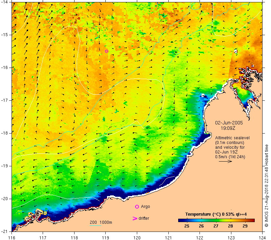Click the '119' longitude axis label
Image resolution: width=271 pixels, height=240 pixels.
coord(106,238)
